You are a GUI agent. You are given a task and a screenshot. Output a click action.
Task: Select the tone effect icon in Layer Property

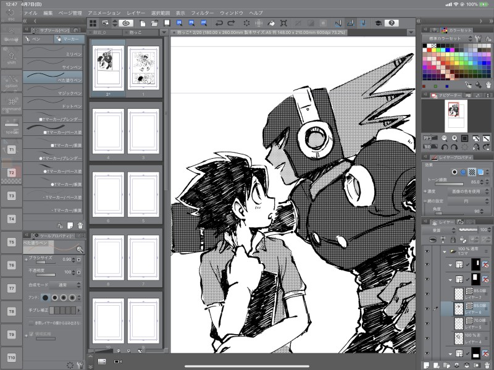pos(471,172)
